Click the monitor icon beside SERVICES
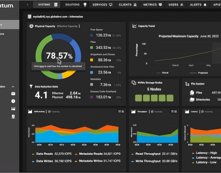 (111, 5)
